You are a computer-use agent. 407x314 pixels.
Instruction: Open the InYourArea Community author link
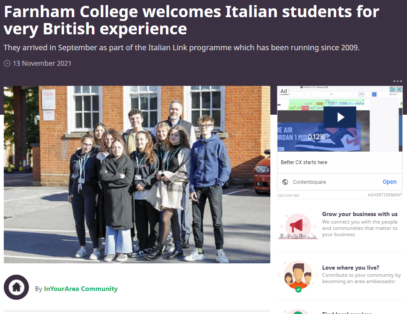[81, 288]
